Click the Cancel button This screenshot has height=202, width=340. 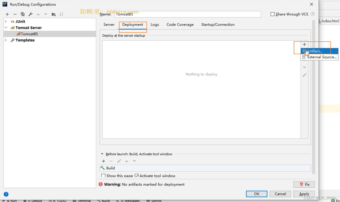click(x=280, y=194)
